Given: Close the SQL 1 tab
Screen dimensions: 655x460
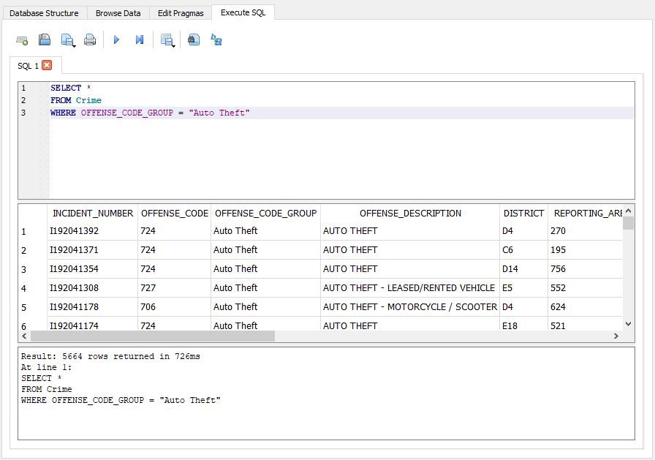Looking at the screenshot, I should point(48,65).
